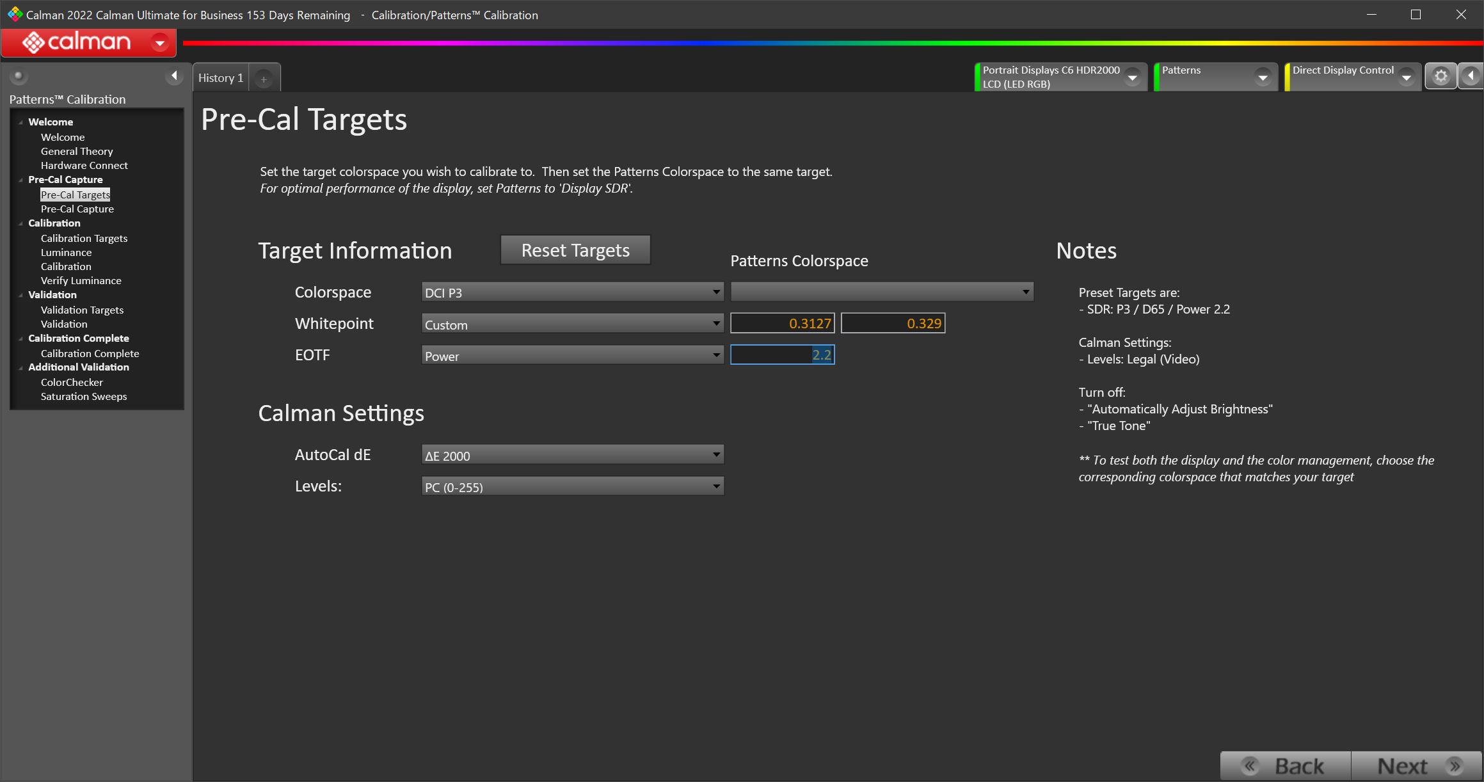
Task: Open Verify Luminance page
Action: 81,280
